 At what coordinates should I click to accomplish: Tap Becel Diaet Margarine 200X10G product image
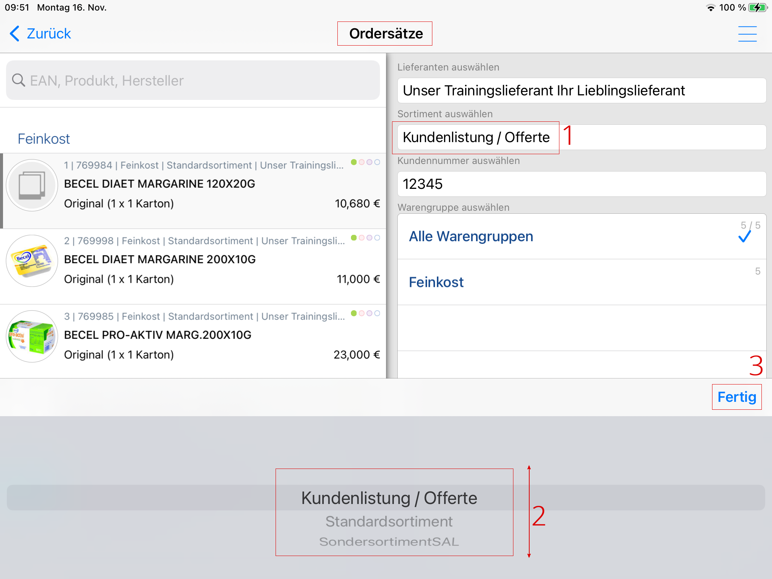[32, 261]
